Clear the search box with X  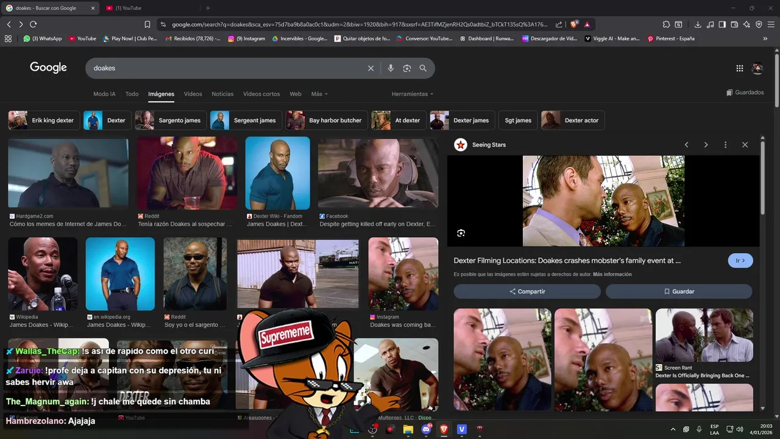pos(370,68)
